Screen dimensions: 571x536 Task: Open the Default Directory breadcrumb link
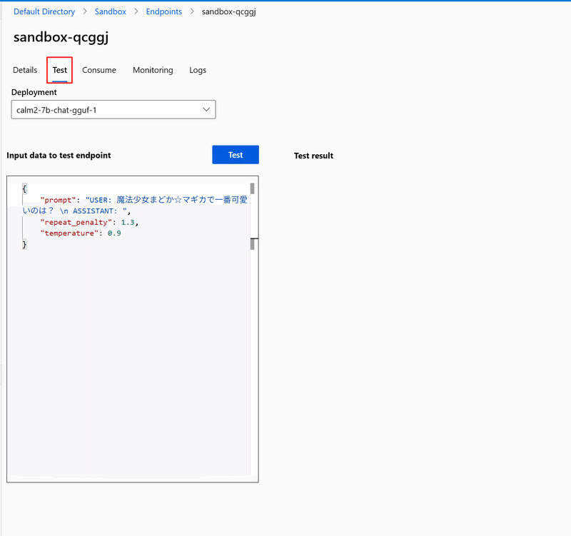pos(44,11)
